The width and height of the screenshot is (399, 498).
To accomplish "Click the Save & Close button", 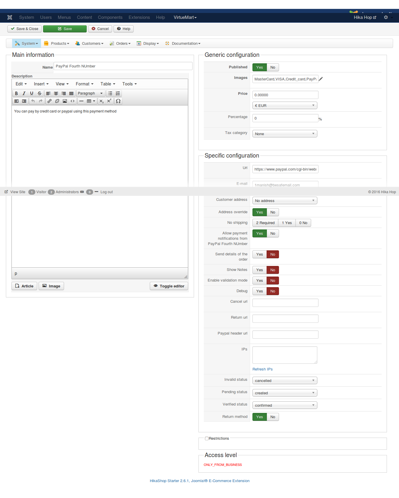I will 24,29.
